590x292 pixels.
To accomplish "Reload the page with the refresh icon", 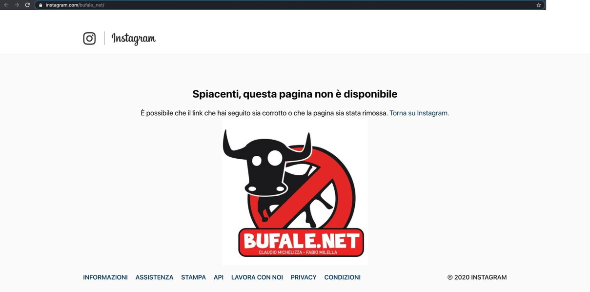I will click(x=27, y=5).
